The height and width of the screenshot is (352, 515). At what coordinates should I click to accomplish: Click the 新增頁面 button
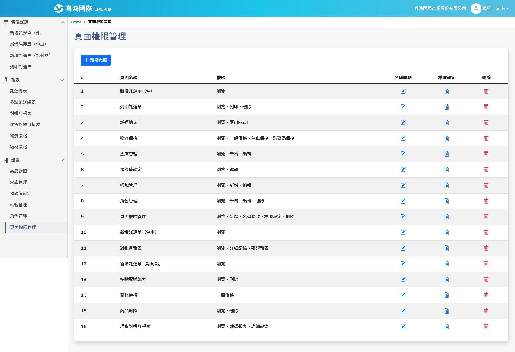point(96,60)
